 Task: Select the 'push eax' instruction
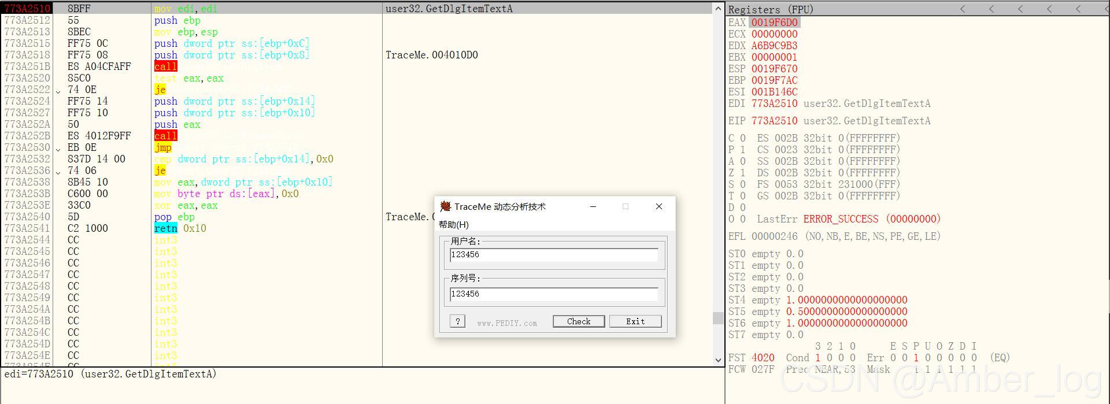[x=177, y=124]
